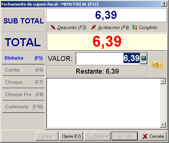
Task: Click the checkmark icon on OK button
Action: click(x=121, y=136)
